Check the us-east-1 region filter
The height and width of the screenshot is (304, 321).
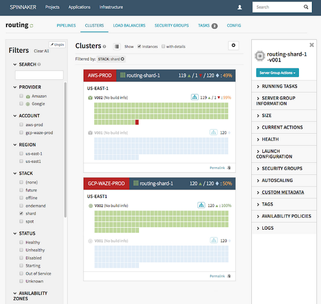[21, 153]
